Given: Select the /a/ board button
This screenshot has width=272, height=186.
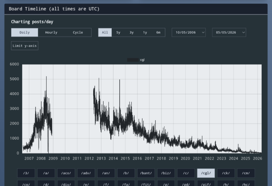Looking at the screenshot, I should 46,173.
